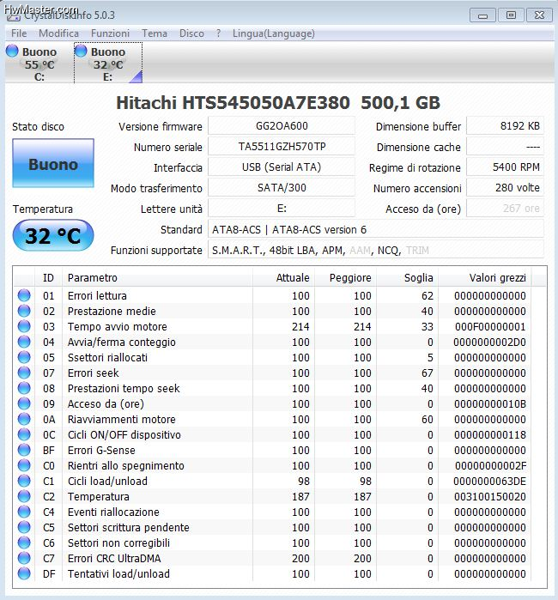
Task: Open the ? help menu
Action: coord(218,33)
